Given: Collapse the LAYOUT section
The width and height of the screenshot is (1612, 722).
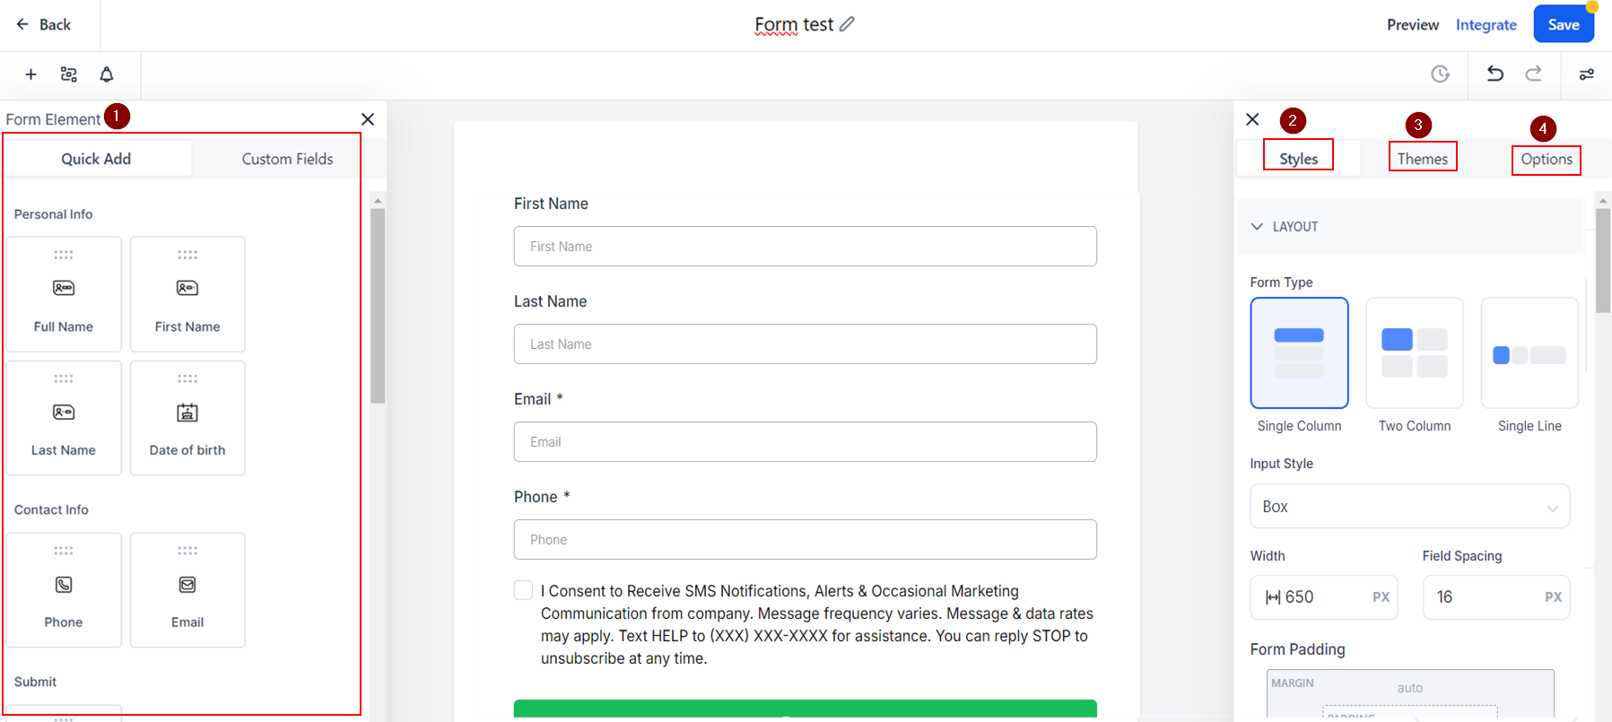Looking at the screenshot, I should [1258, 227].
